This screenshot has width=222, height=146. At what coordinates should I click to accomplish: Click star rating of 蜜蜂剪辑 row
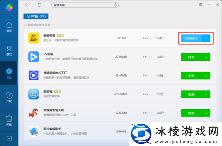tap(148, 38)
